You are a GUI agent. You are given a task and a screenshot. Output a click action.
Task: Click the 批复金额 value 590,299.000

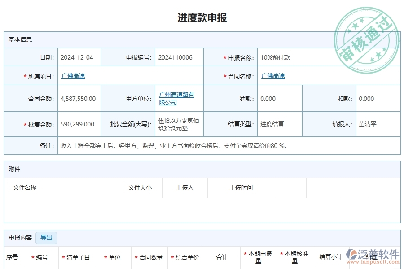[77, 124]
